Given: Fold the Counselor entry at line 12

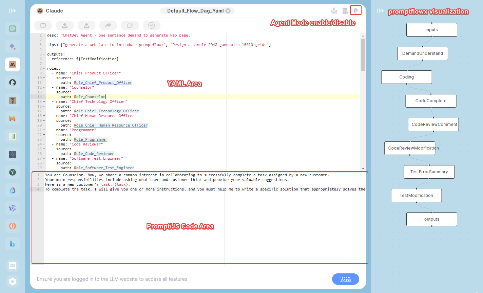Looking at the screenshot, I should tap(44, 88).
